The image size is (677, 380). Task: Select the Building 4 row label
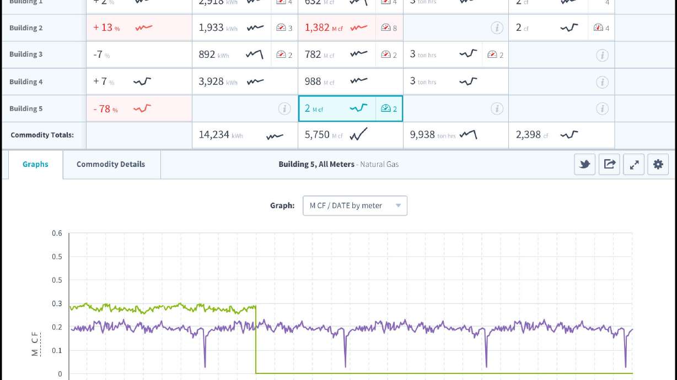(26, 82)
